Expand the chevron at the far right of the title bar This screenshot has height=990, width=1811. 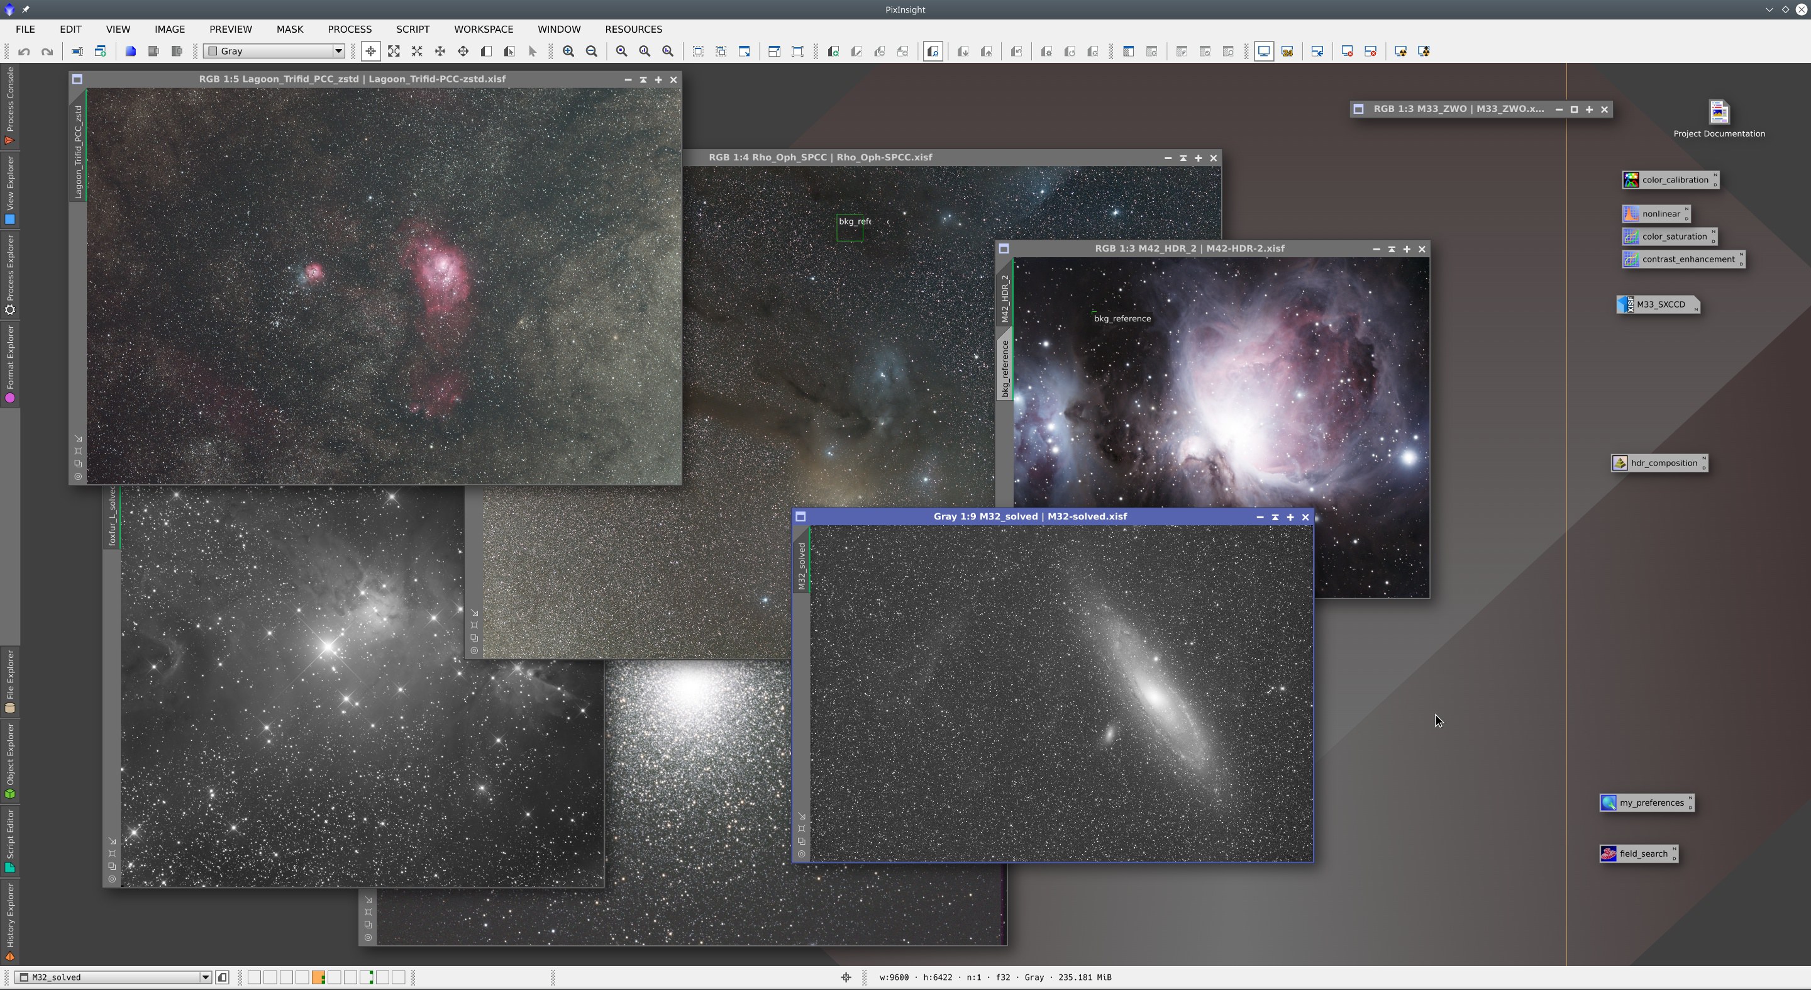1769,9
